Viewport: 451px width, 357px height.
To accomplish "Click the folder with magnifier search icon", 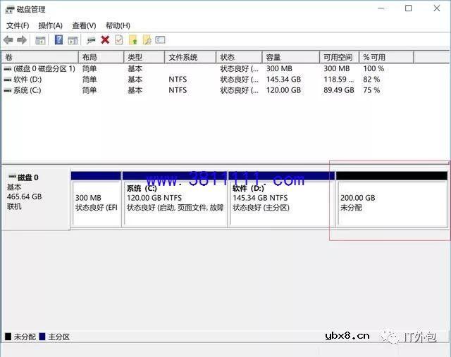I will [147, 40].
